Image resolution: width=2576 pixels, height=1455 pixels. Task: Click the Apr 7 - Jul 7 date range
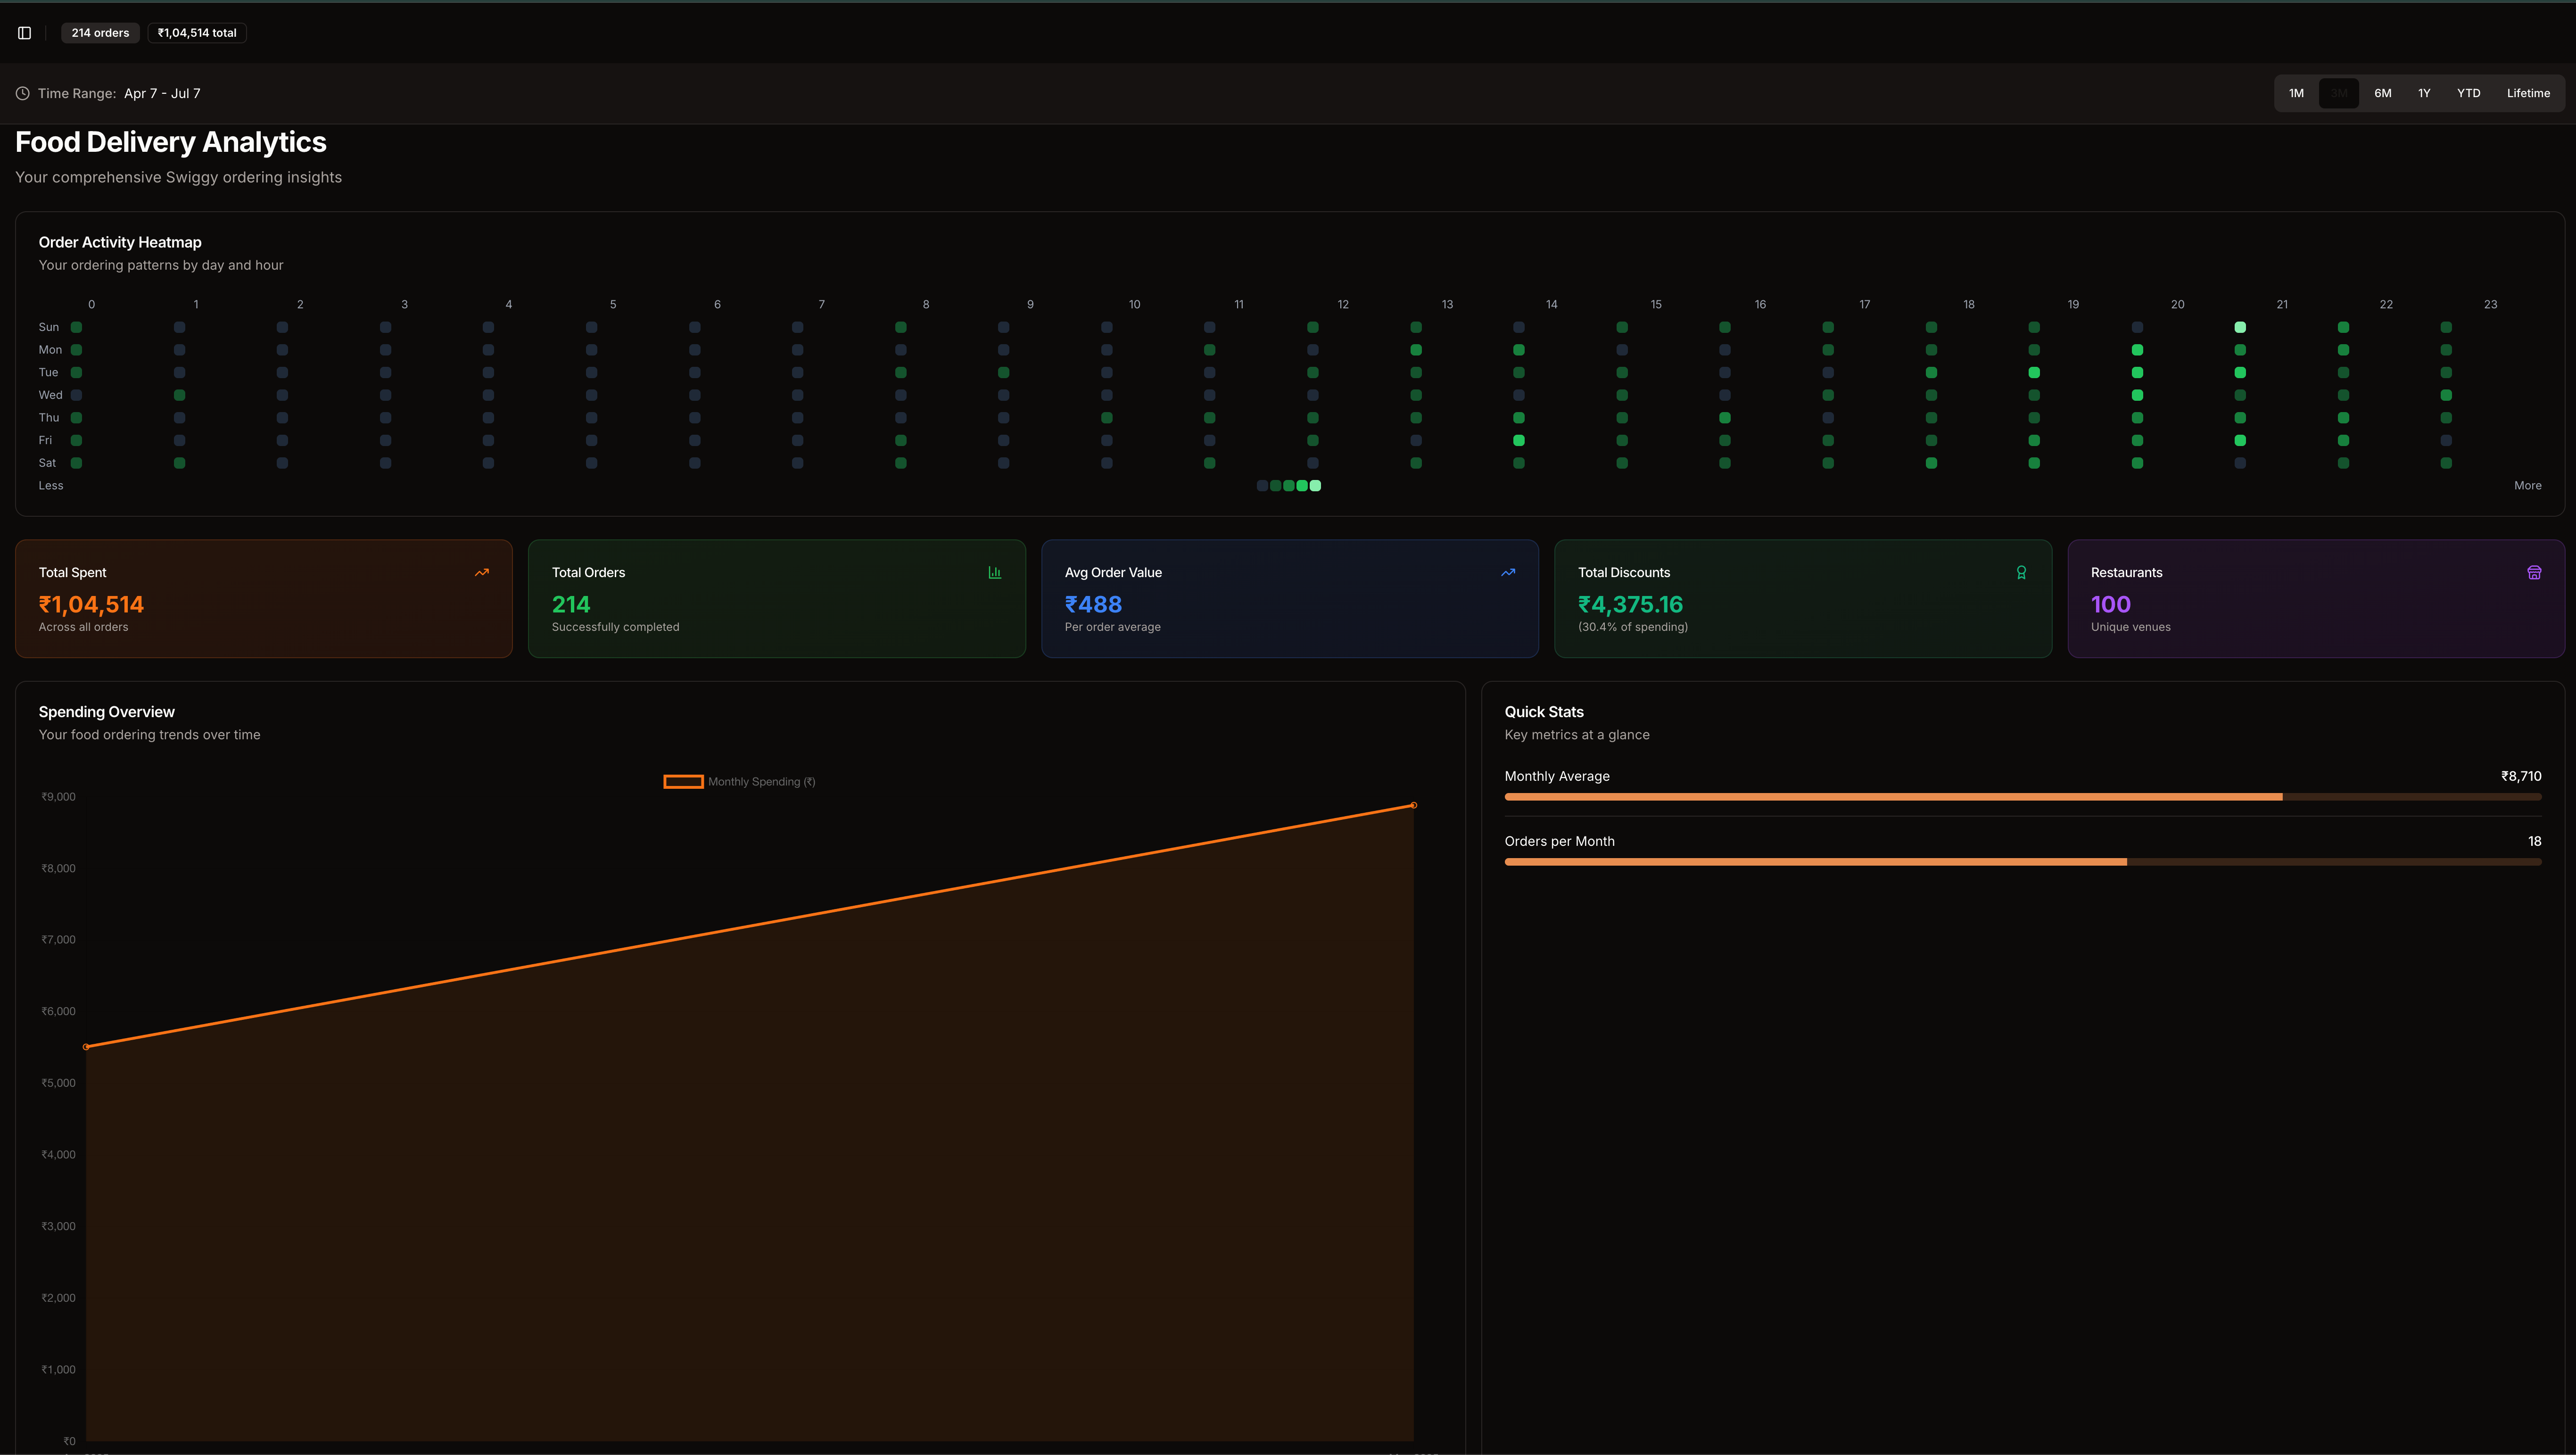click(162, 93)
